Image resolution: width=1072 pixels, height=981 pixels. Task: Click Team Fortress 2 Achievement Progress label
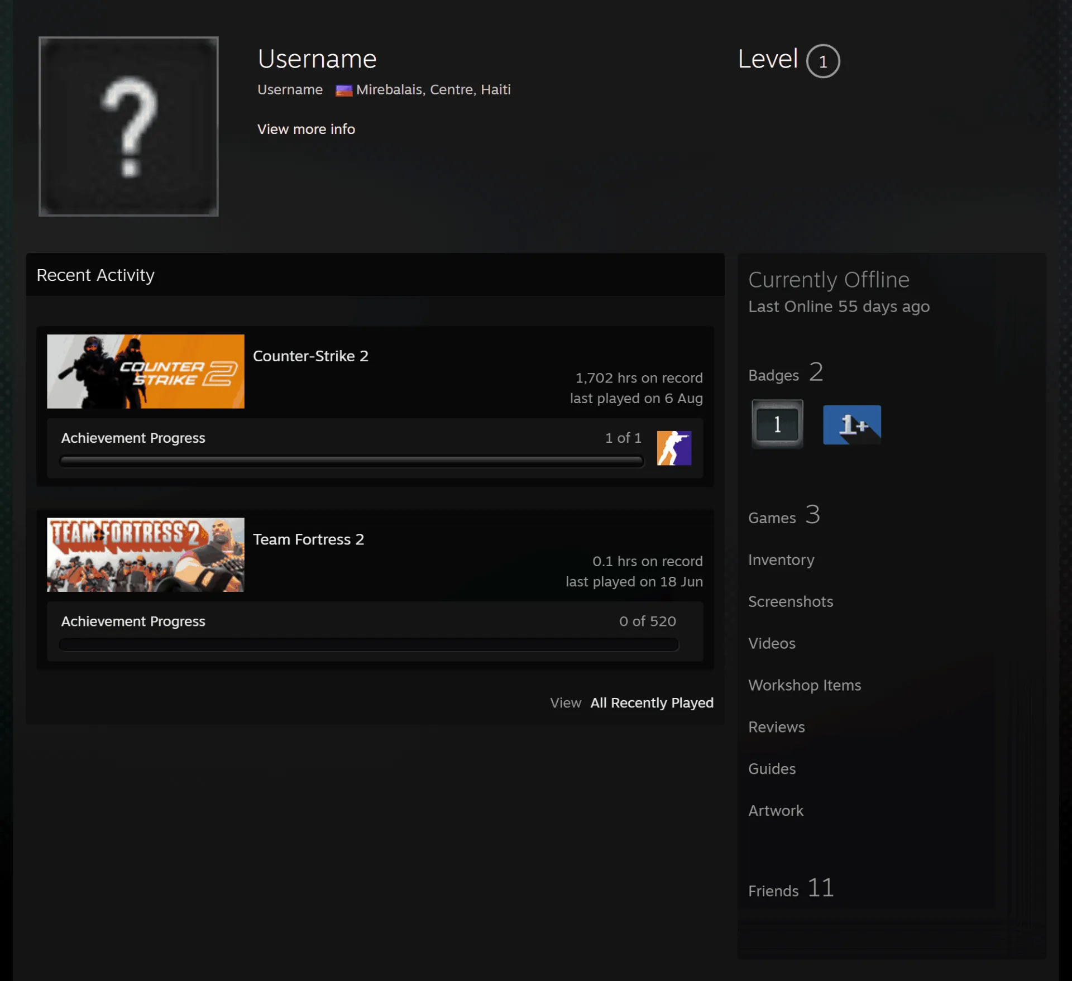point(133,621)
